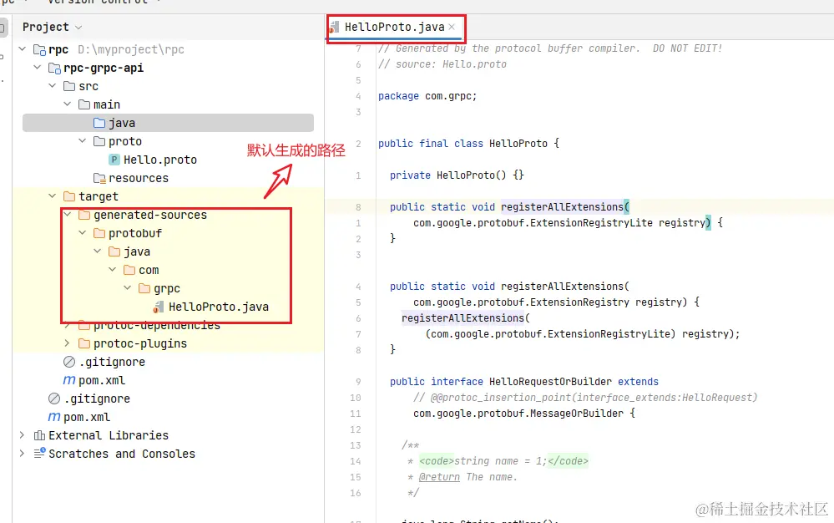This screenshot has width=834, height=523.
Task: Collapse the grpc package chevron
Action: [127, 288]
